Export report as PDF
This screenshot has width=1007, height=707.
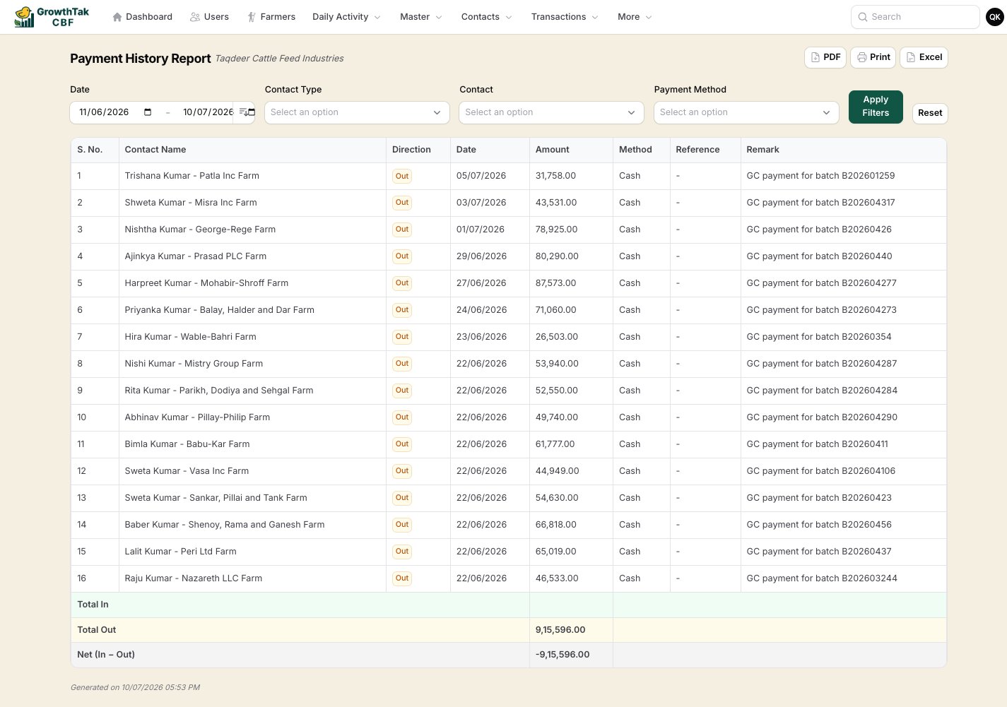(x=825, y=57)
